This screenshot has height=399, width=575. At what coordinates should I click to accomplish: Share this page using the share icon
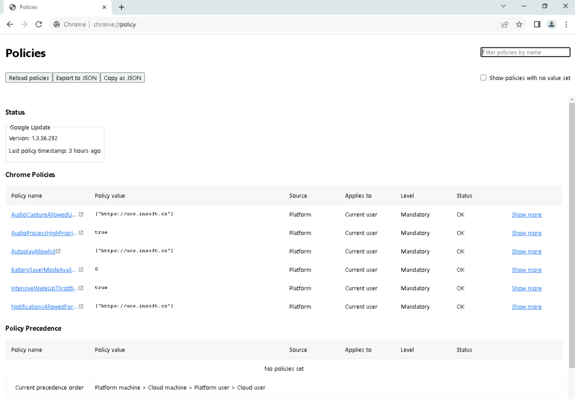pyautogui.click(x=505, y=24)
